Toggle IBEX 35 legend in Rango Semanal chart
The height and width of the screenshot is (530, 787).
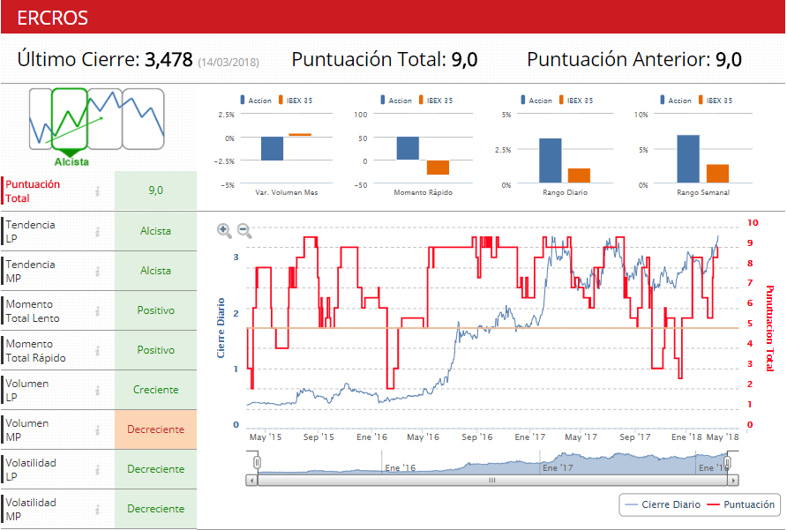(x=716, y=101)
